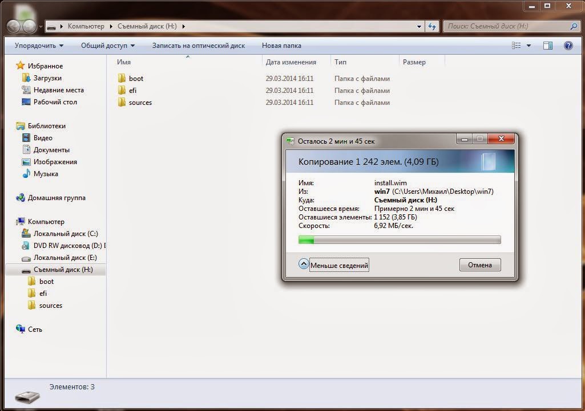Open the boot subfolder in the navigation tree
The width and height of the screenshot is (585, 411).
pos(41,282)
